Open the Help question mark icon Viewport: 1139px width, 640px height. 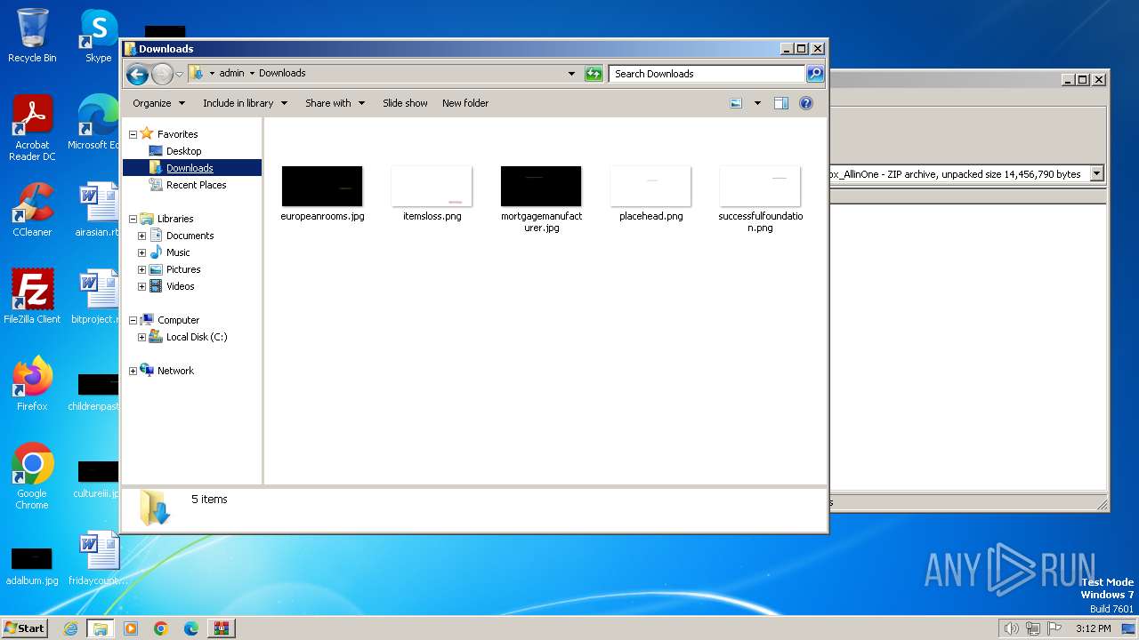[x=806, y=103]
